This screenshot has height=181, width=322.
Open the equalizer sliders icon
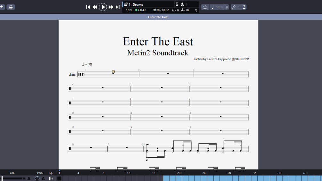click(x=51, y=178)
